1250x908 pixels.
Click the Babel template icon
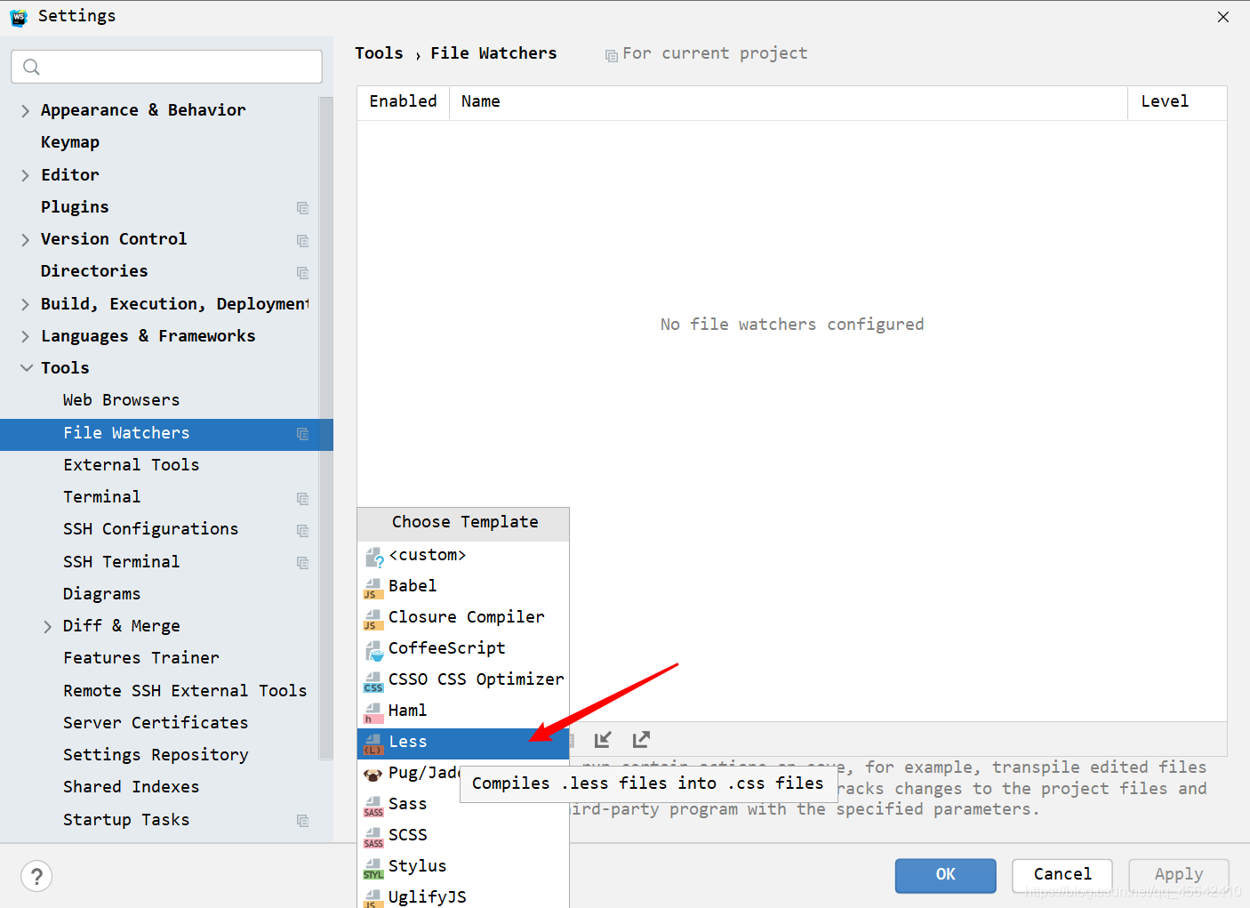[x=373, y=588]
